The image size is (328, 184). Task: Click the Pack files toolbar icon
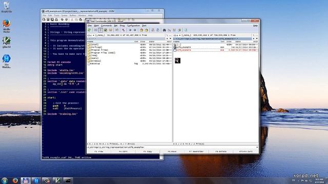(141, 30)
